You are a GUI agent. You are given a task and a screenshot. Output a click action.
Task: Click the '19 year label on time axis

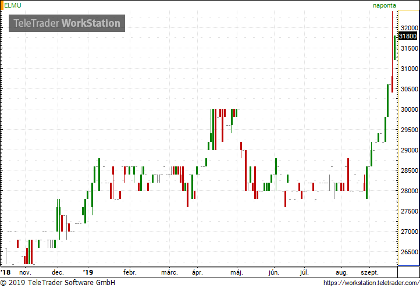[88, 272]
